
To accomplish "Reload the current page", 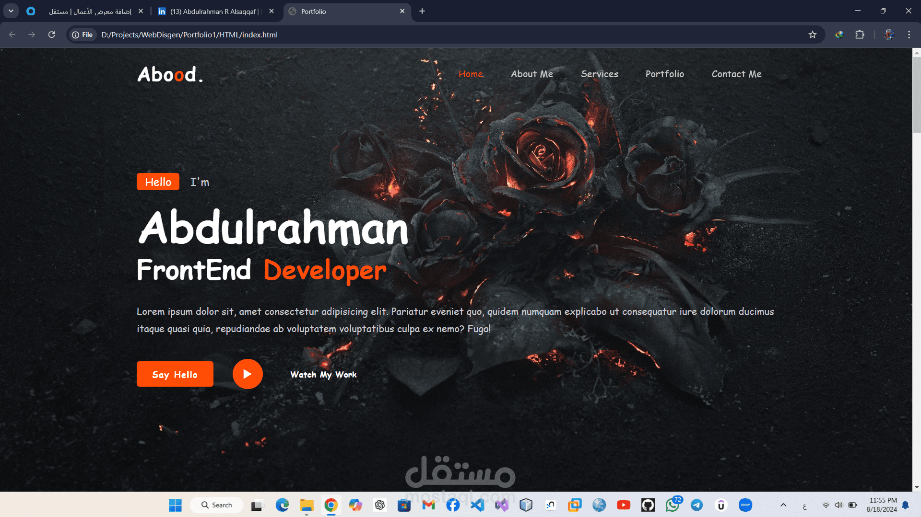I will [52, 34].
